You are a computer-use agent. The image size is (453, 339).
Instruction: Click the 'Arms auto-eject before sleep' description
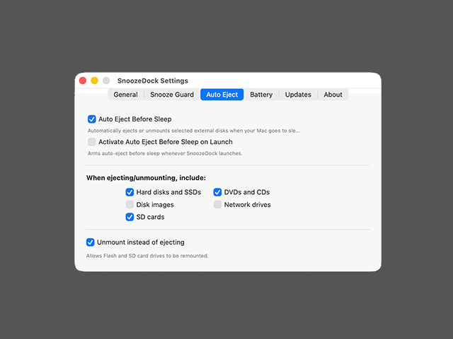tap(165, 153)
